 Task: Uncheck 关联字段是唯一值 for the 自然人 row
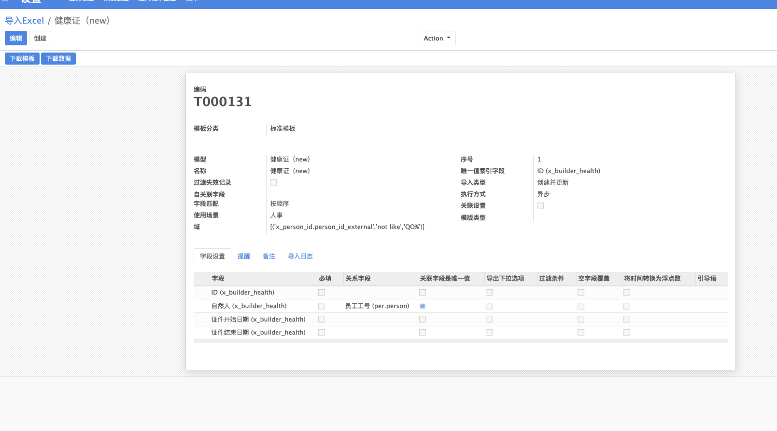coord(423,306)
